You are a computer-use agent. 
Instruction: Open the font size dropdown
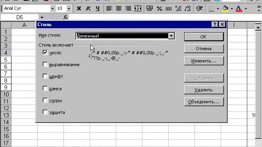tap(69, 8)
